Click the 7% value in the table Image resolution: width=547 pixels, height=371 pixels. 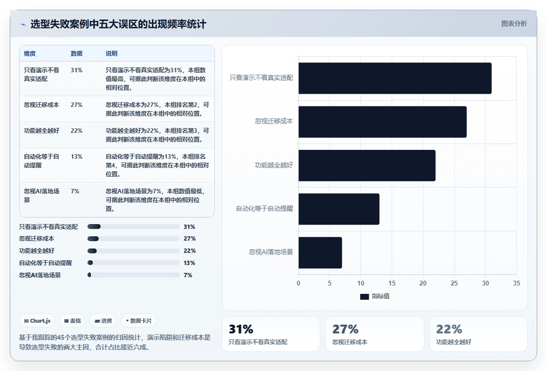[x=75, y=191]
